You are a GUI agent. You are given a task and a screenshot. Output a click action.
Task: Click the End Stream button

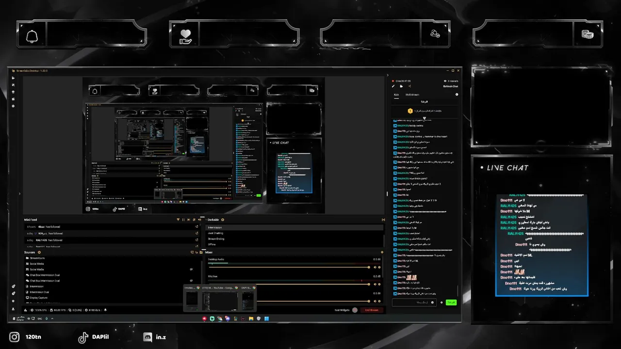[372, 310]
